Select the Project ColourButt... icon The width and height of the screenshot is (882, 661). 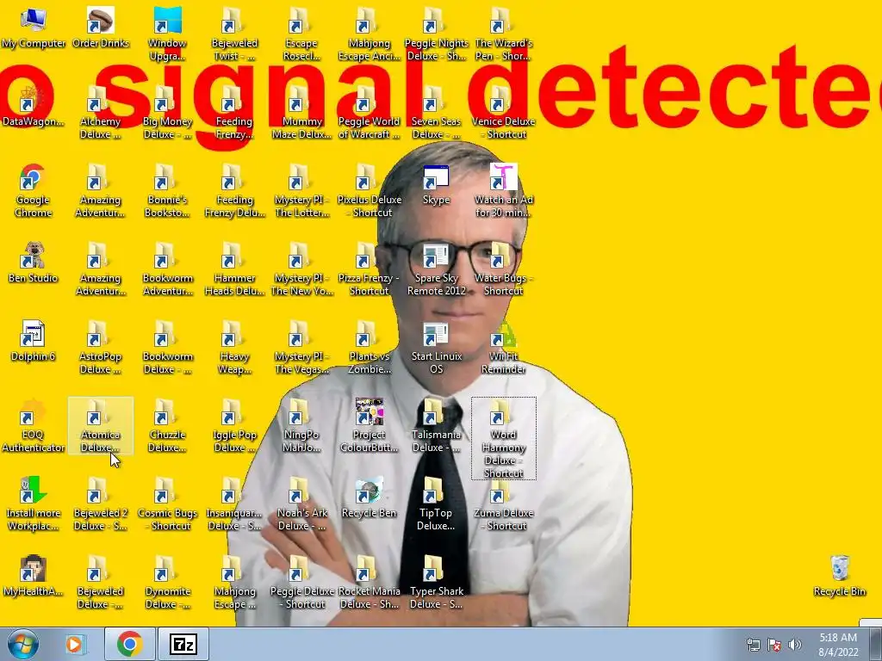[369, 425]
